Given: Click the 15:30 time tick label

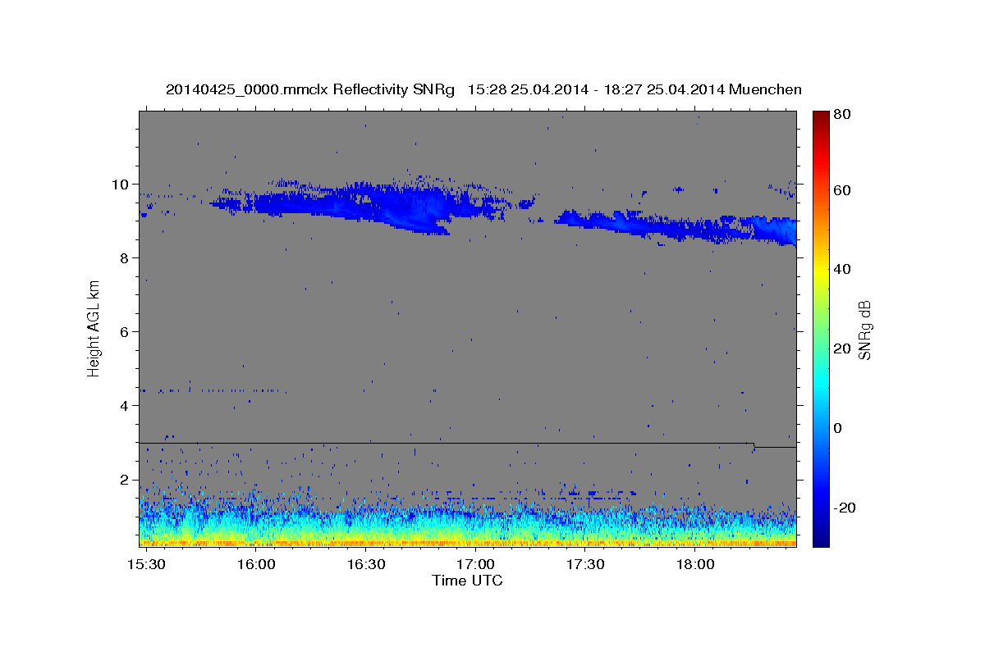Looking at the screenshot, I should pyautogui.click(x=146, y=565).
